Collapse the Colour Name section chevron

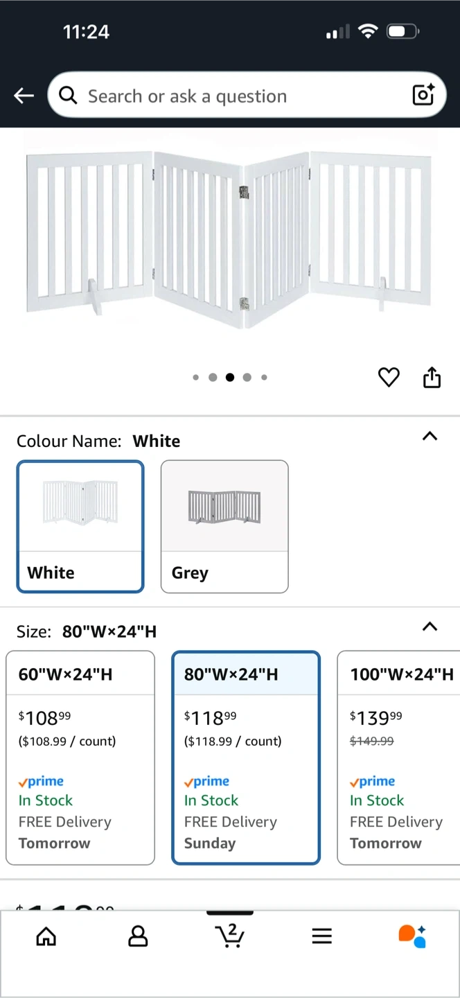[x=430, y=436]
